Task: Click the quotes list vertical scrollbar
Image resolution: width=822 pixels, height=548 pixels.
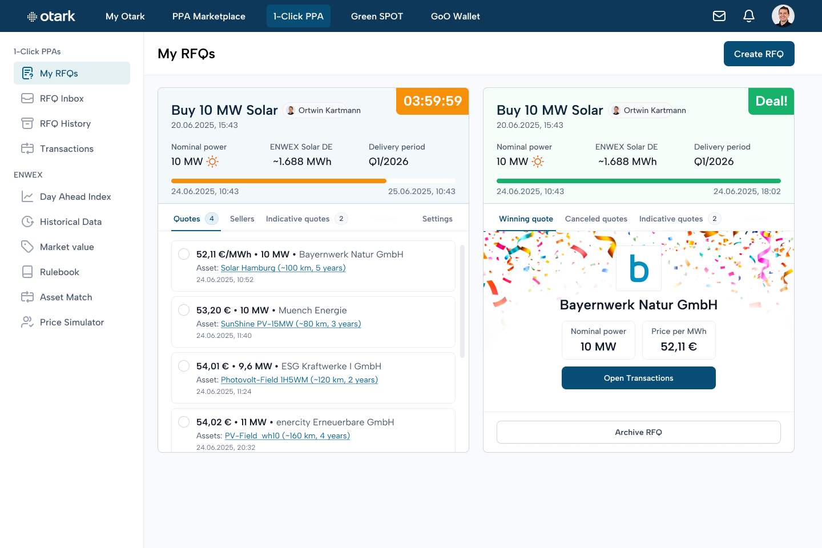Action: pos(462,301)
